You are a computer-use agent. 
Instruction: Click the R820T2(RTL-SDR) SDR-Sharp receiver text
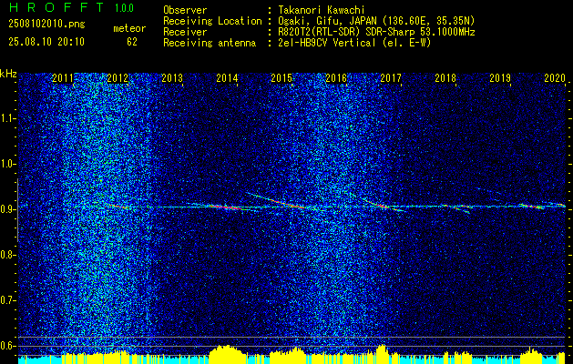point(376,32)
